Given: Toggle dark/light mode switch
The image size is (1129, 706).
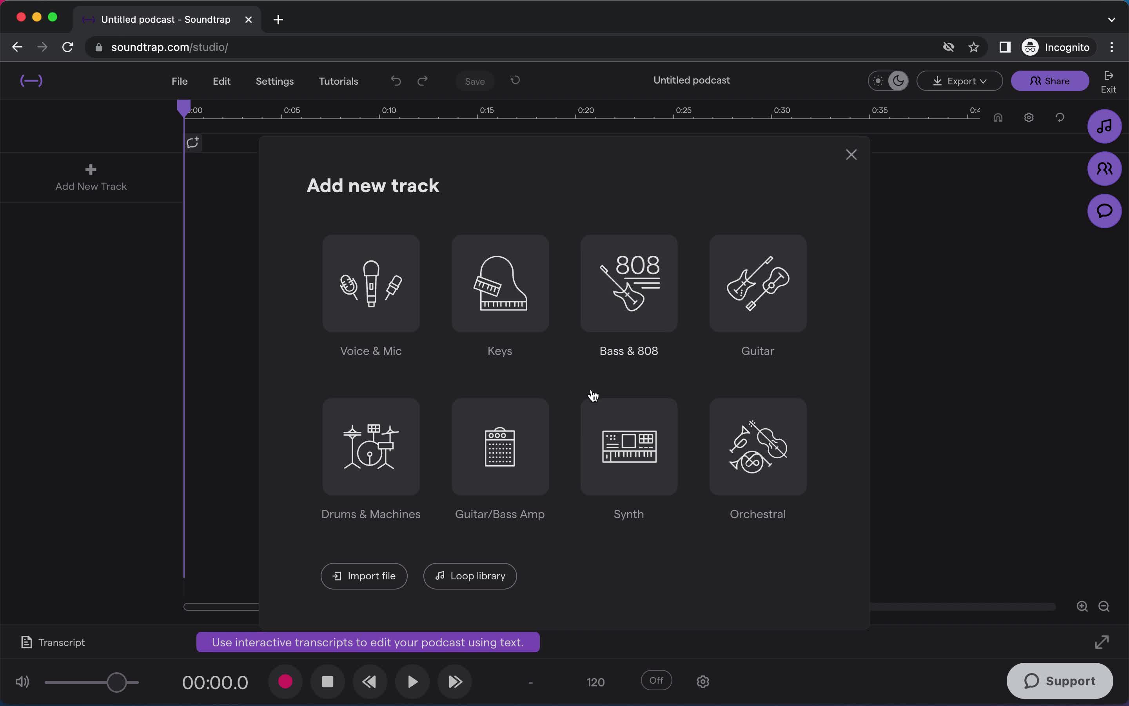Looking at the screenshot, I should click(888, 80).
